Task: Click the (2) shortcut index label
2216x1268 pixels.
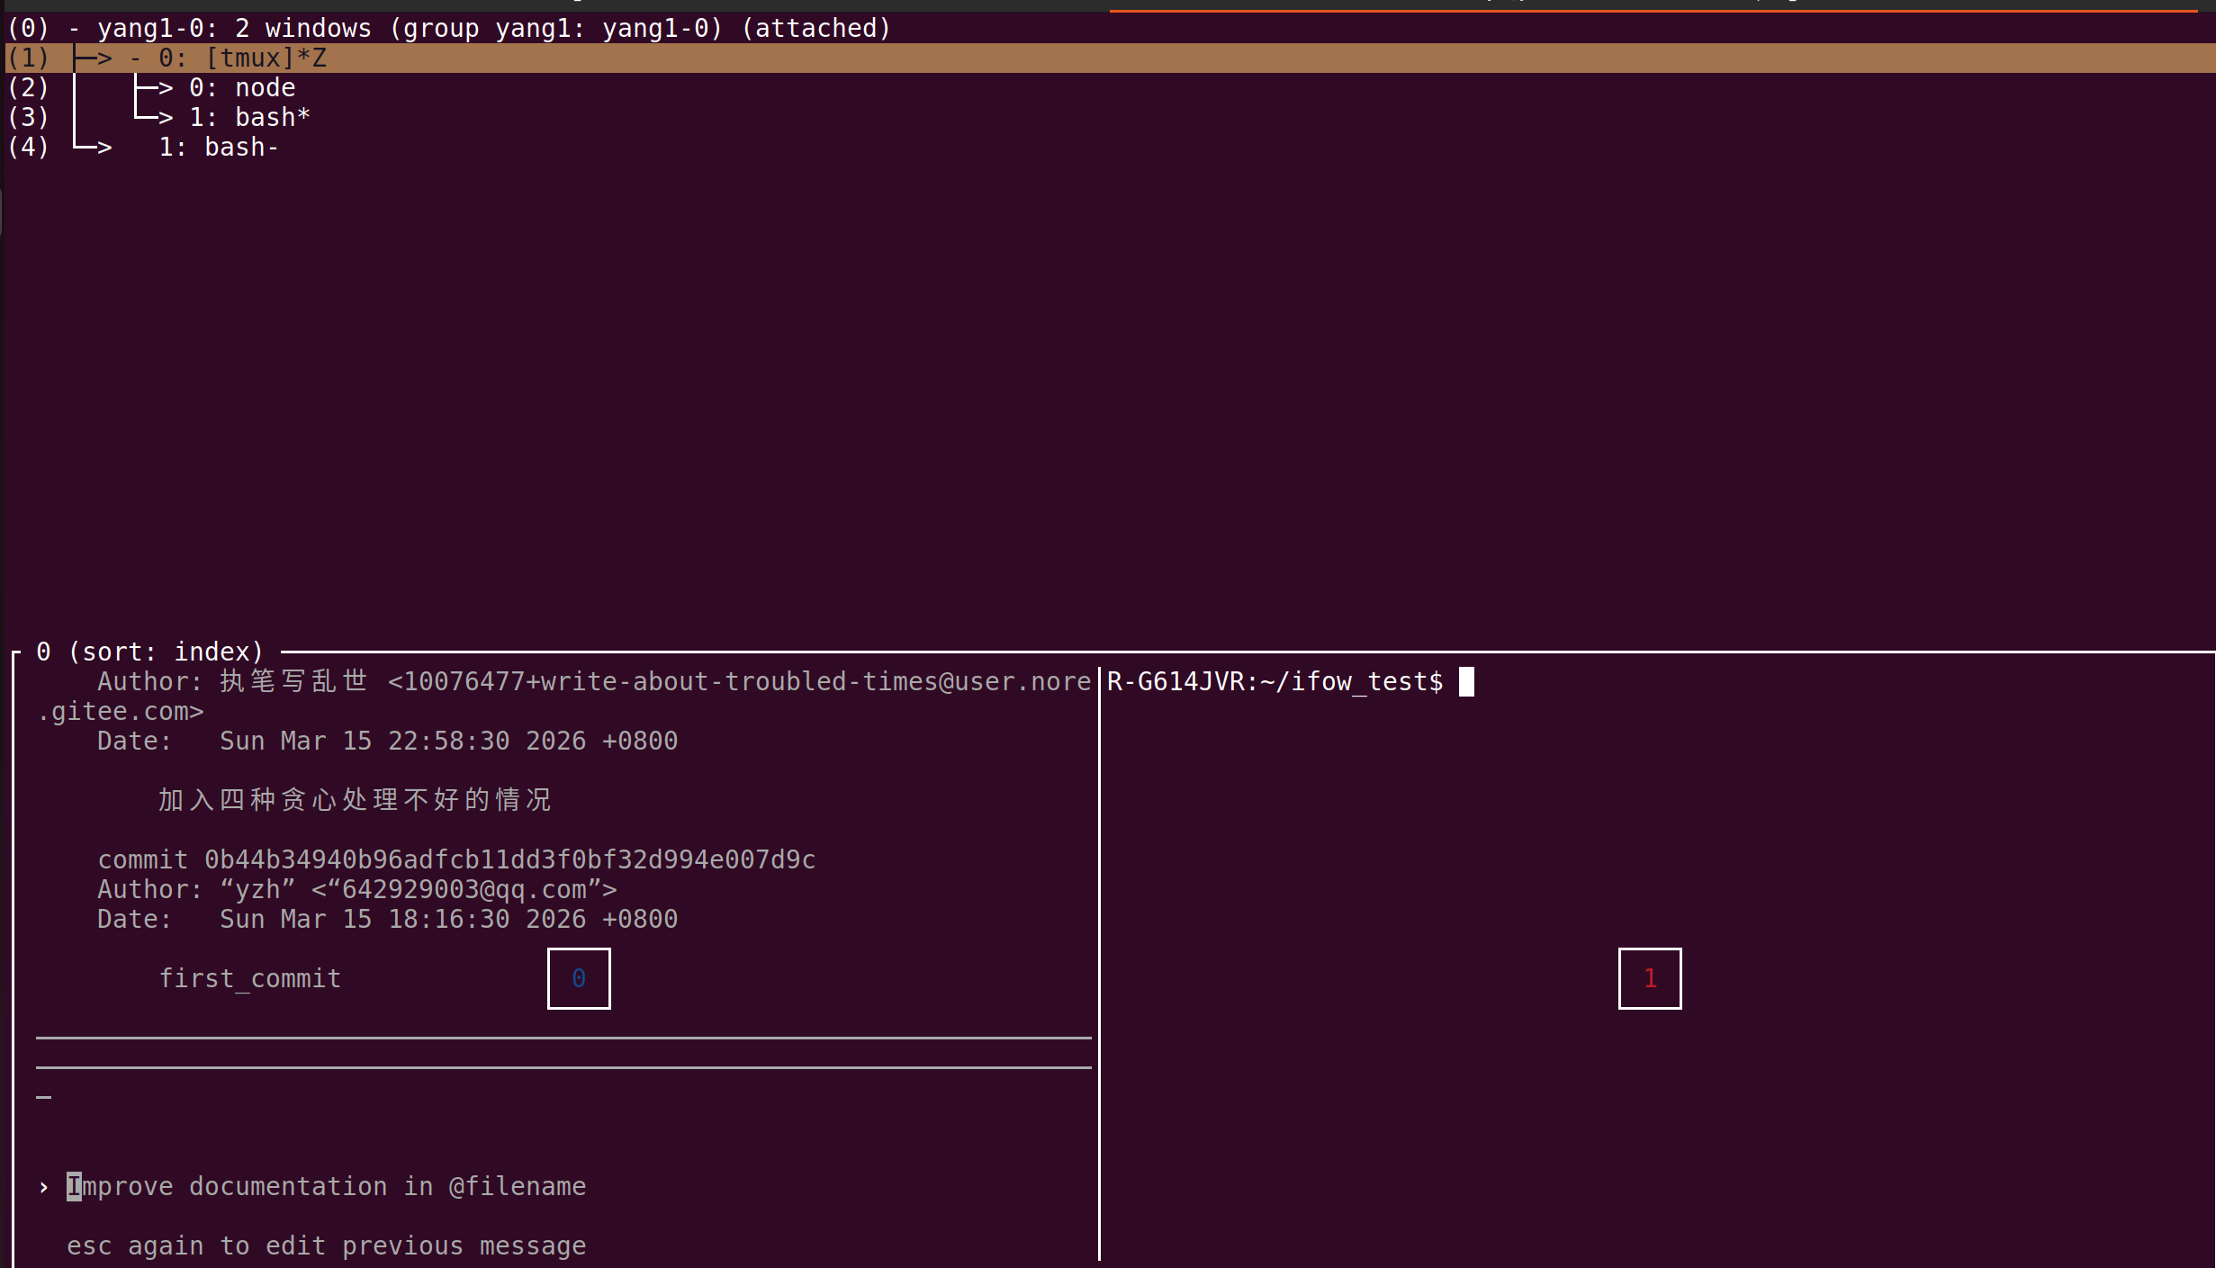Action: (28, 88)
